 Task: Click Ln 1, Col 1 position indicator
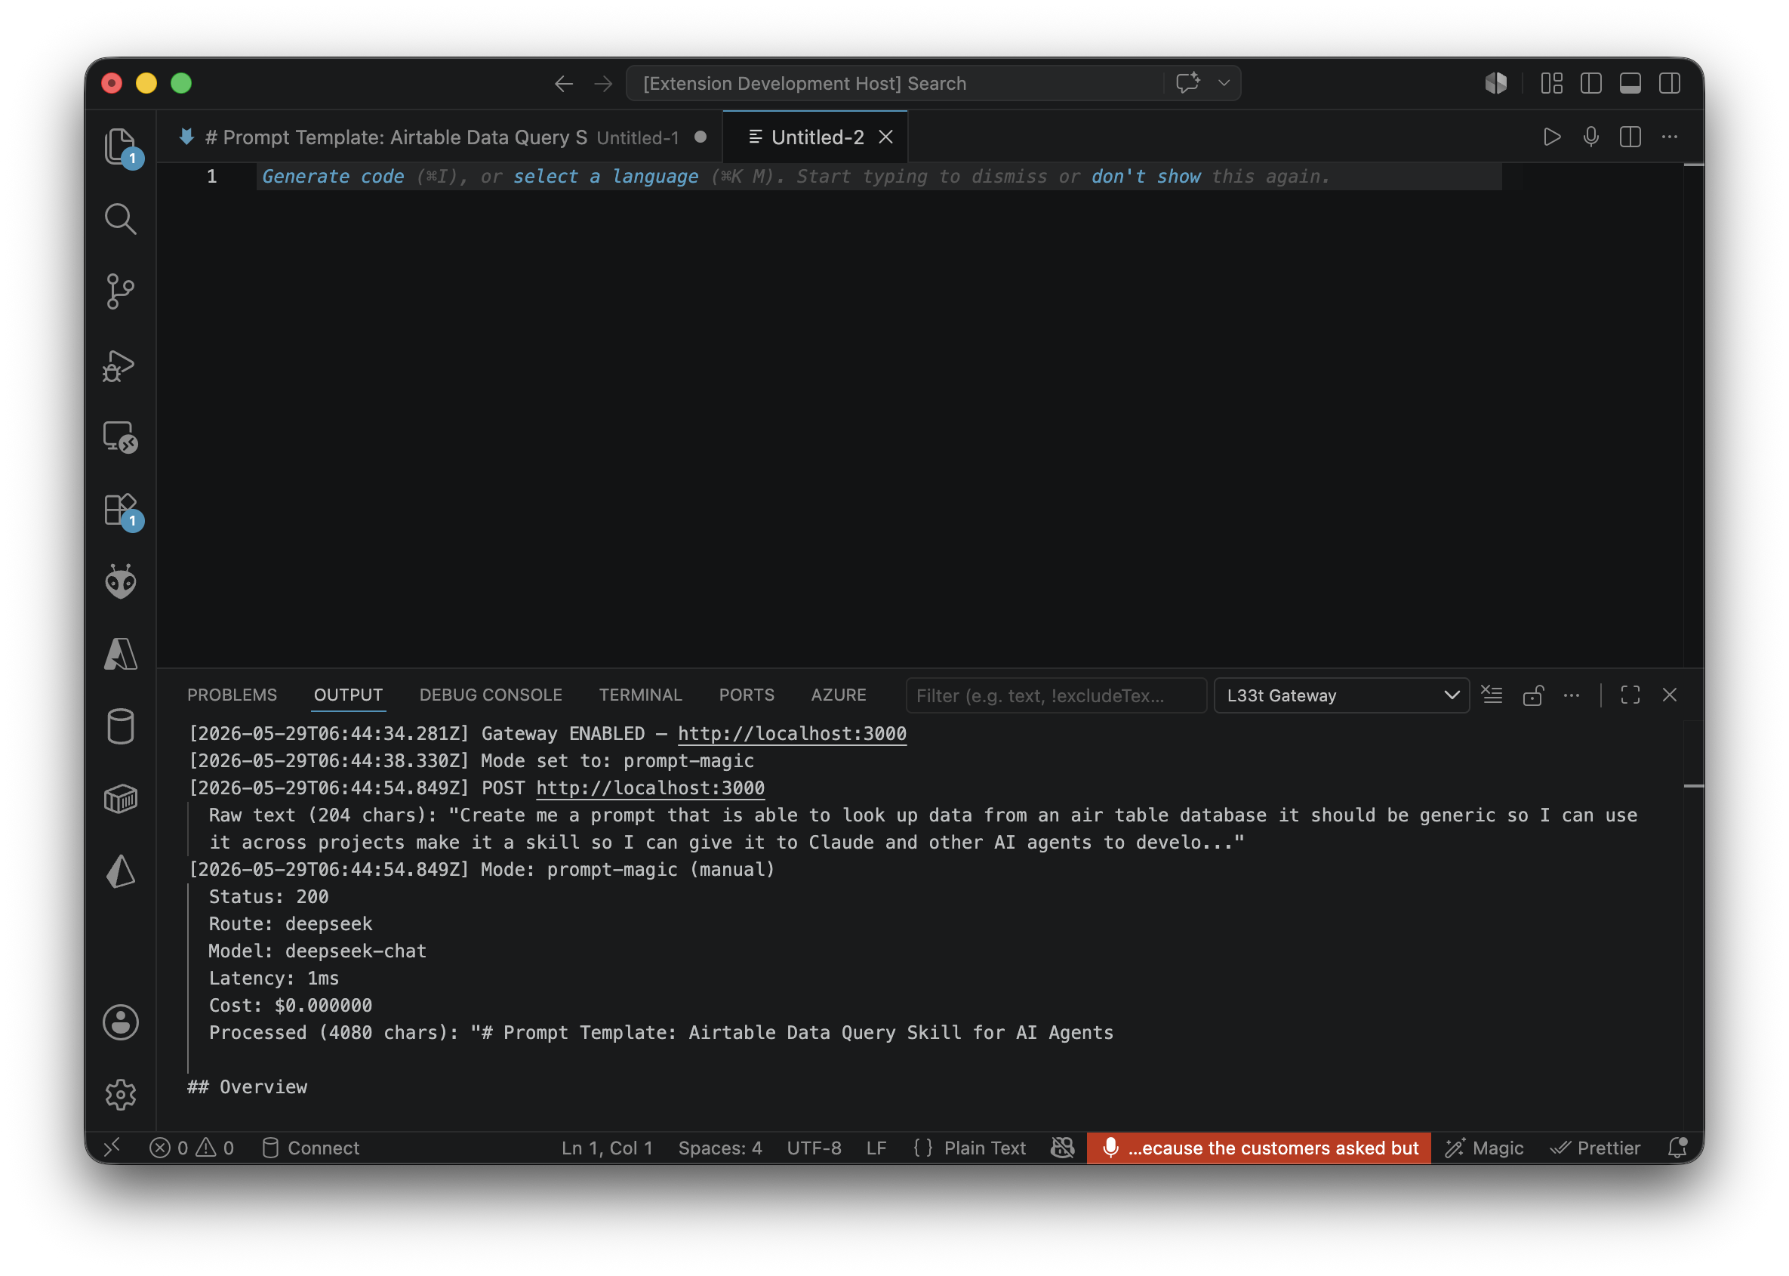coord(607,1148)
